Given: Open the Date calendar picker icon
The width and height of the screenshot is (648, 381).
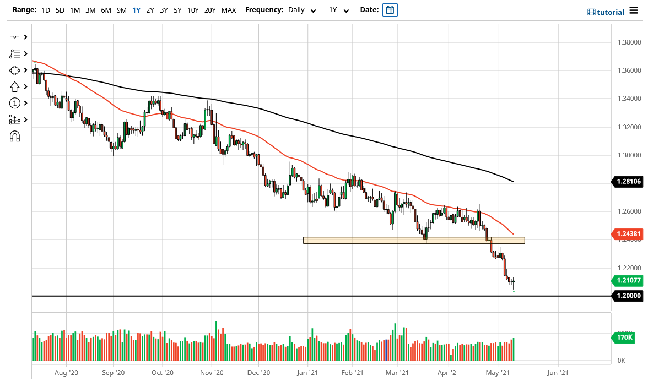Looking at the screenshot, I should [390, 9].
